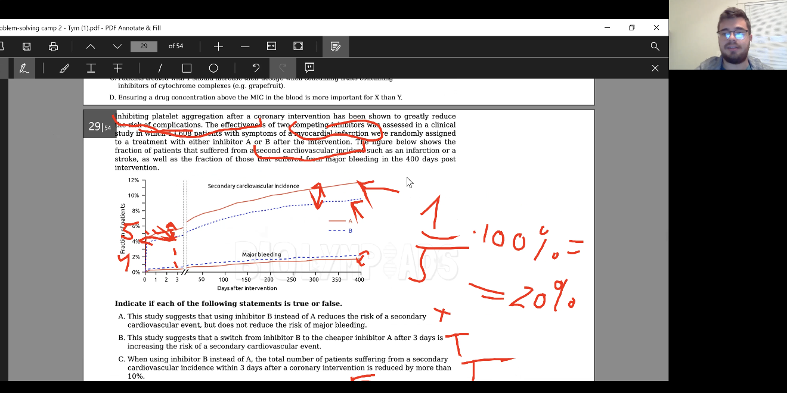Screen dimensions: 787x393
Task: Select the rectangle shape tool
Action: [x=187, y=68]
